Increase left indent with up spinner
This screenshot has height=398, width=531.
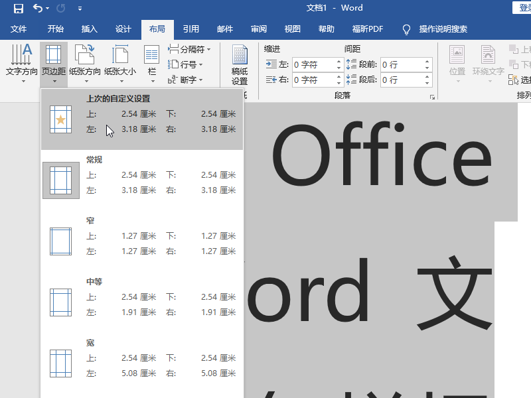click(x=339, y=61)
